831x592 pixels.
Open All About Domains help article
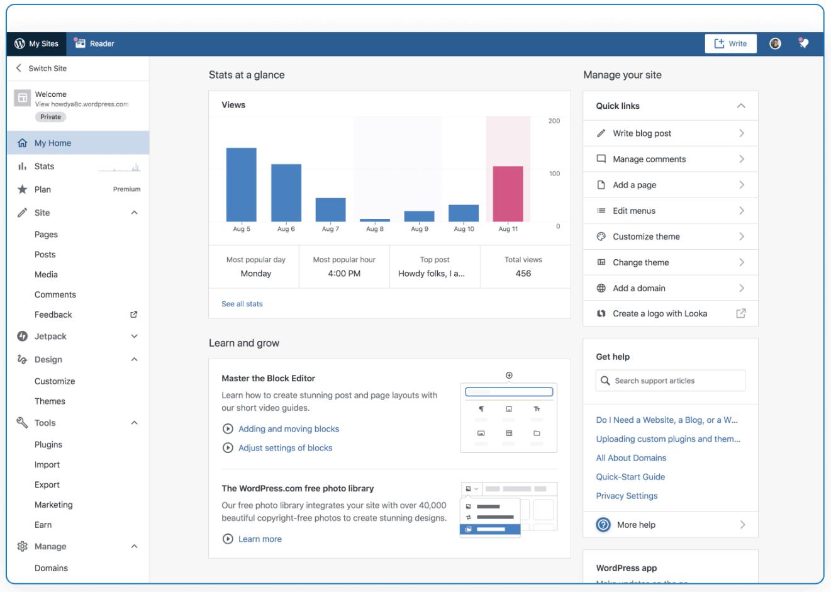pos(631,458)
